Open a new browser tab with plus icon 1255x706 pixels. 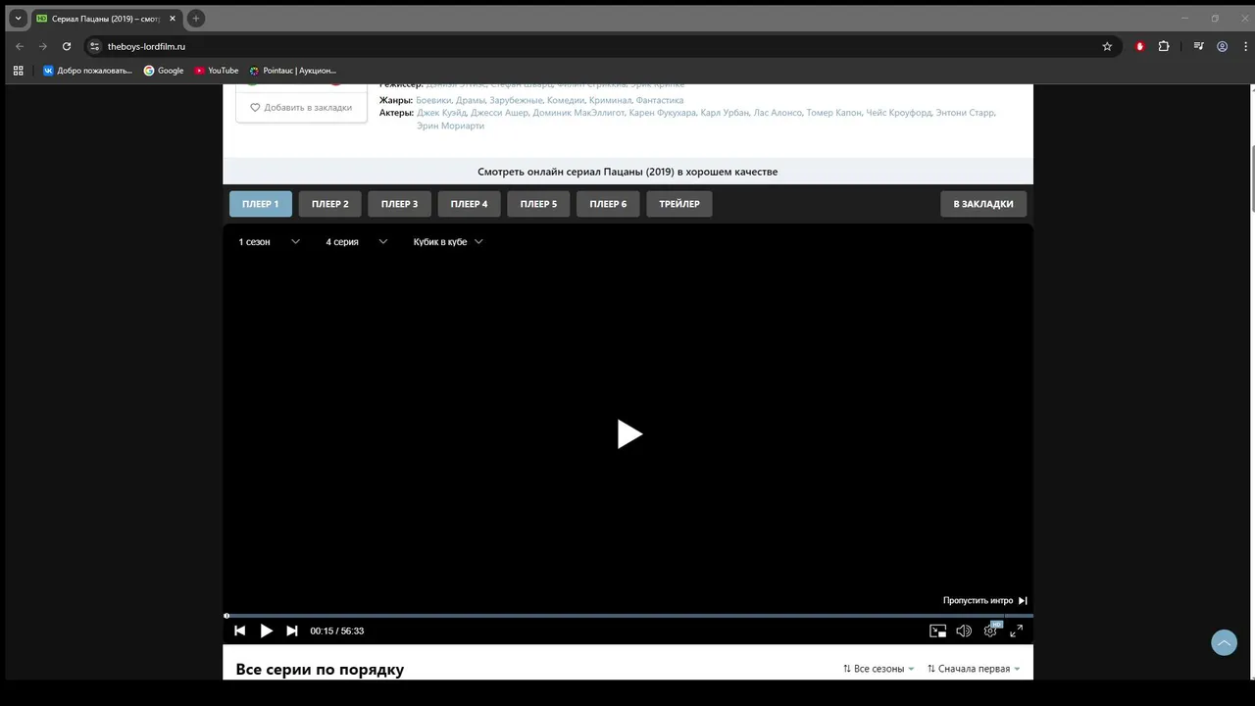[x=196, y=18]
